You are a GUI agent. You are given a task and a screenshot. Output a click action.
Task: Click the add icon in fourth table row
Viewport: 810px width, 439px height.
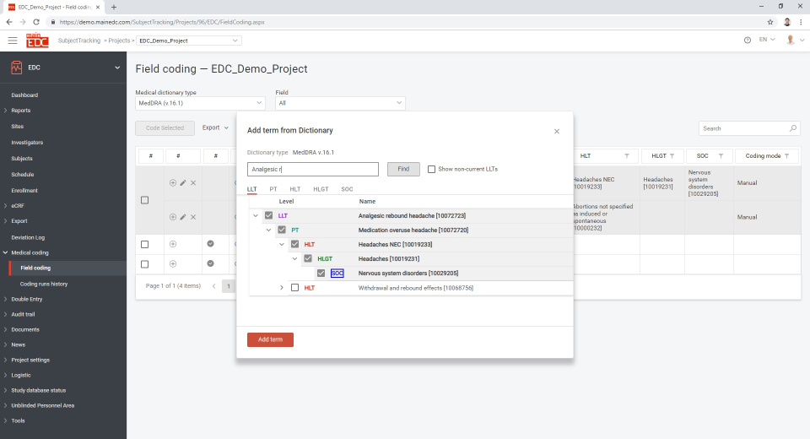click(x=173, y=263)
